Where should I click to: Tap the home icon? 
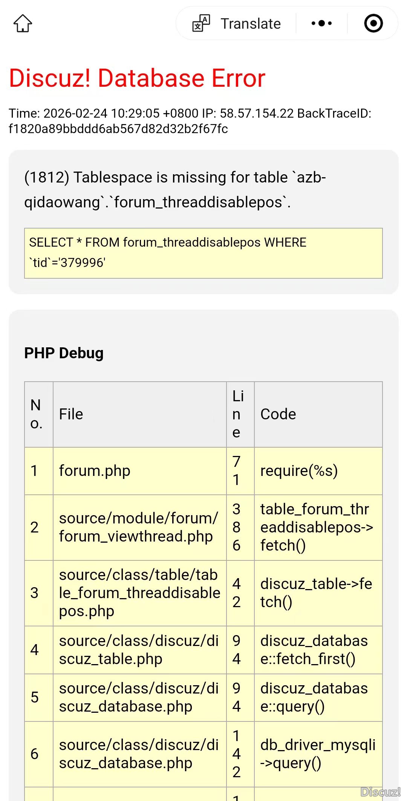click(x=23, y=23)
